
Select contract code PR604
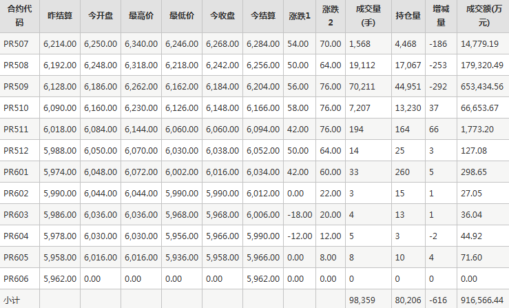point(16,236)
